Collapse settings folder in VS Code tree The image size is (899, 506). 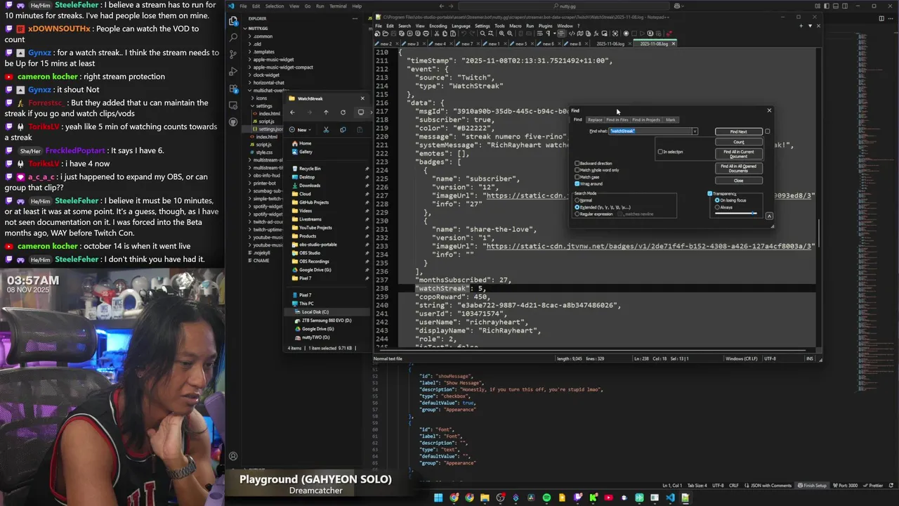pyautogui.click(x=264, y=106)
